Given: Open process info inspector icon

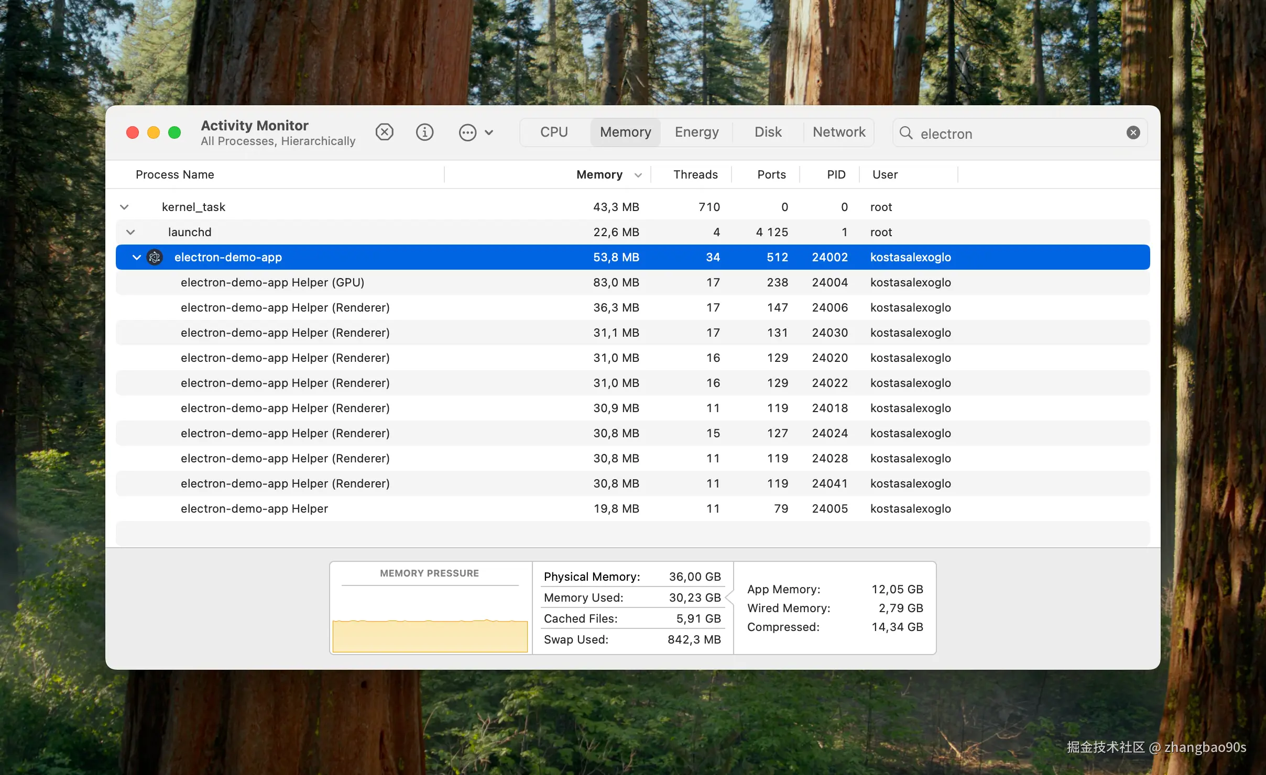Looking at the screenshot, I should point(424,132).
